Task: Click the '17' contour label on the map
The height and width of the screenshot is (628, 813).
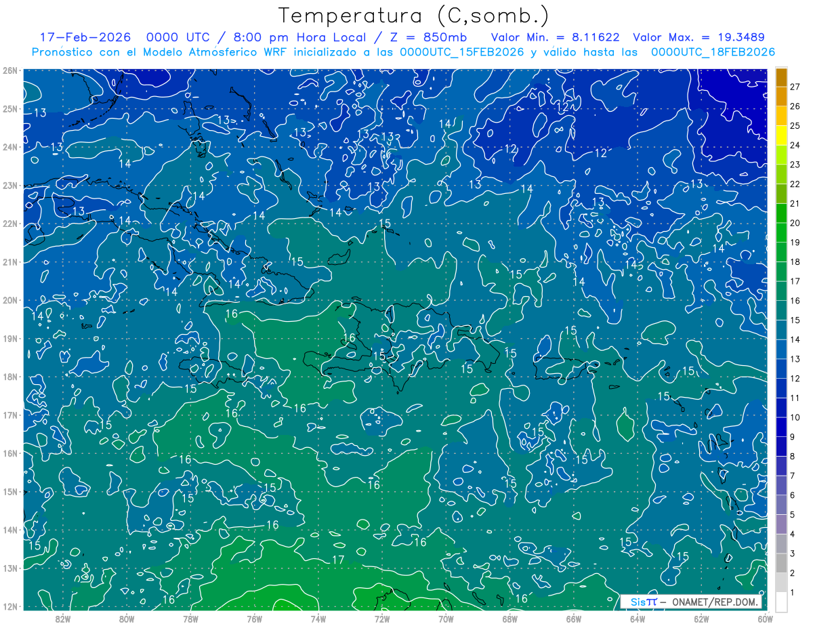Action: (339, 560)
